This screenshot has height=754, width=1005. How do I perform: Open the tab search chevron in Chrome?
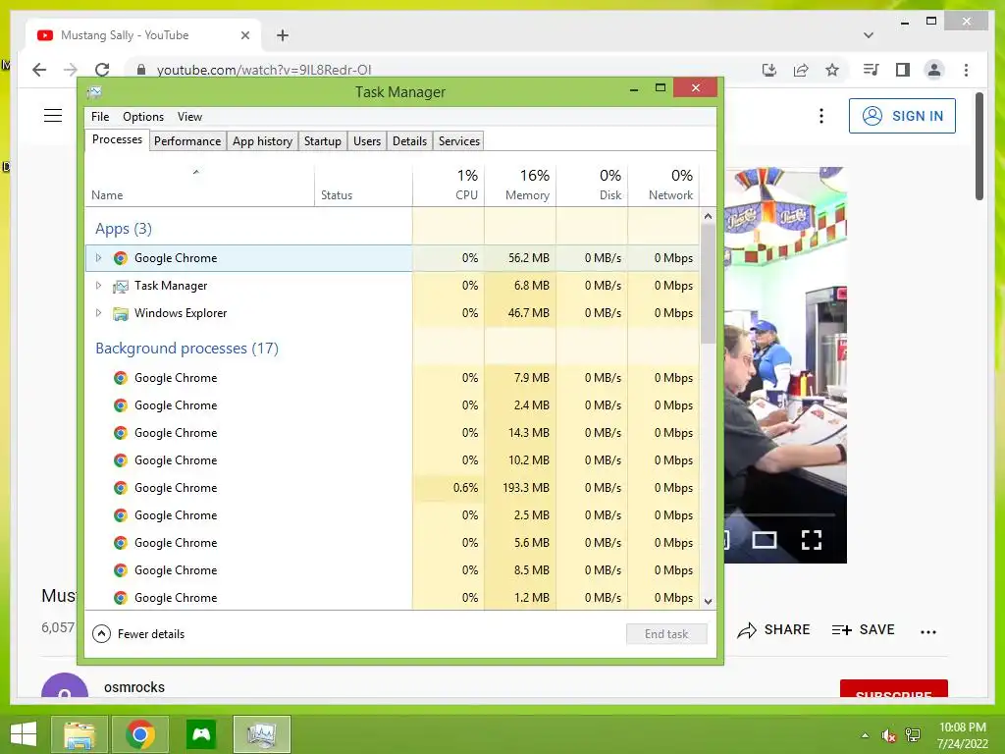coord(869,35)
